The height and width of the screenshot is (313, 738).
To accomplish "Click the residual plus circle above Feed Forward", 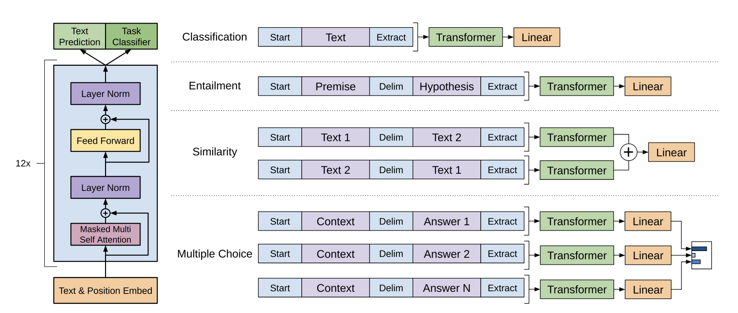I will (105, 119).
